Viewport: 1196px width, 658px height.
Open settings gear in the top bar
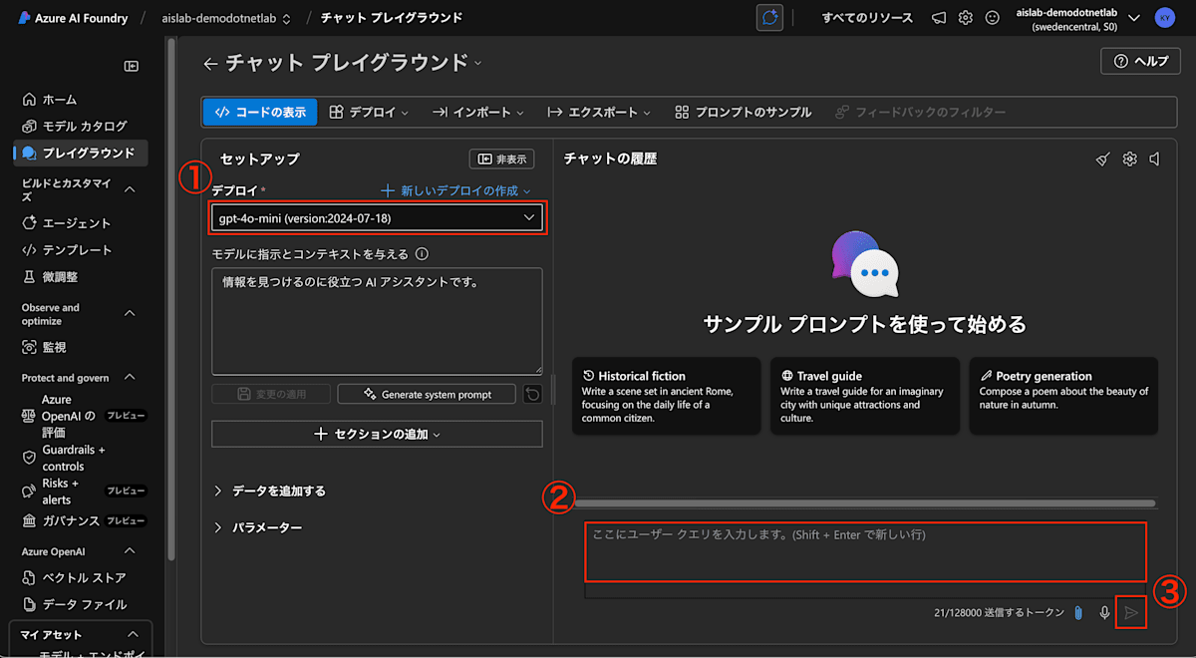click(966, 18)
